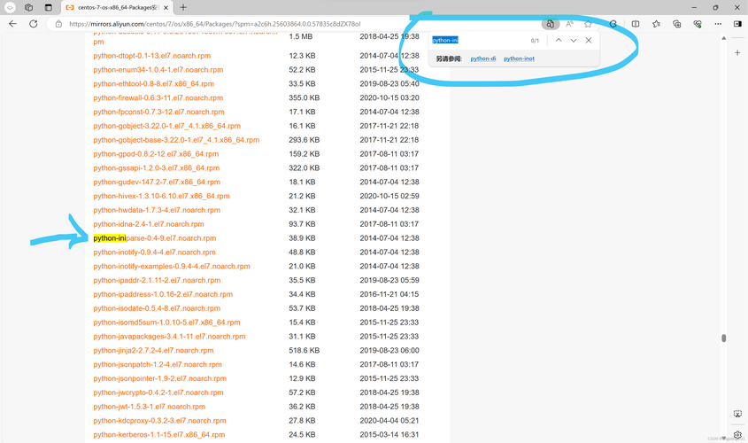The image size is (748, 443).
Task: Close the find on page bar
Action: (589, 41)
